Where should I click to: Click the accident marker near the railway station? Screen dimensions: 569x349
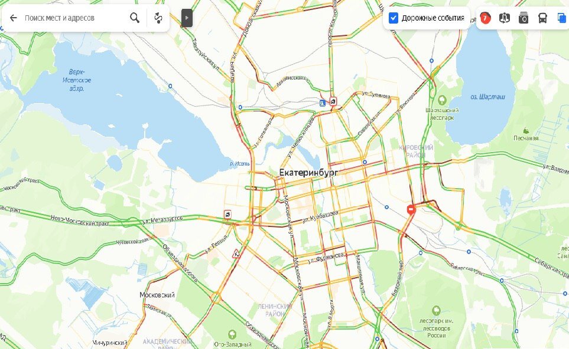[x=333, y=101]
